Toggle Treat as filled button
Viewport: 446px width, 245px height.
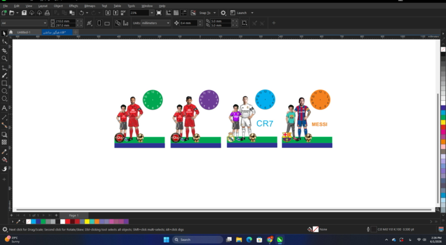click(x=245, y=23)
